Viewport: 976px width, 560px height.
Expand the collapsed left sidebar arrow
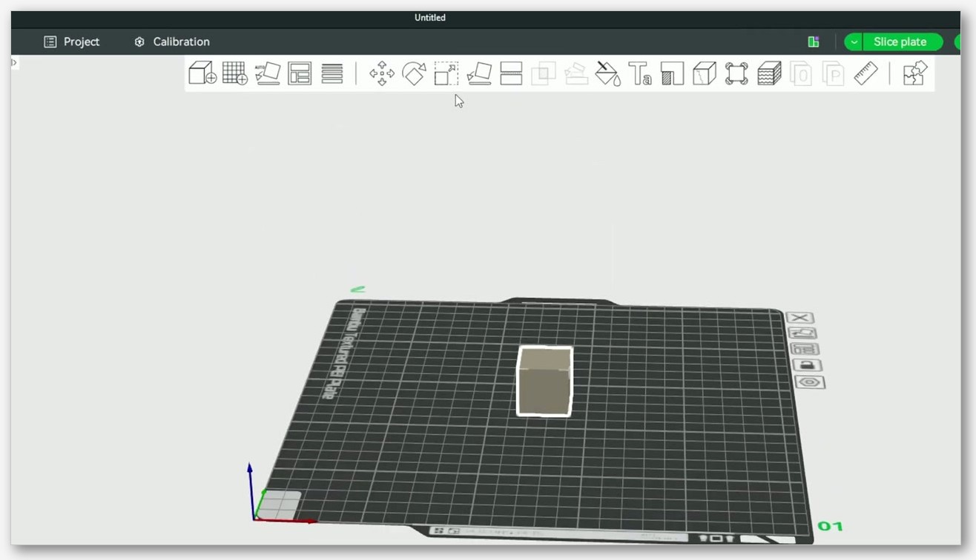[x=14, y=63]
